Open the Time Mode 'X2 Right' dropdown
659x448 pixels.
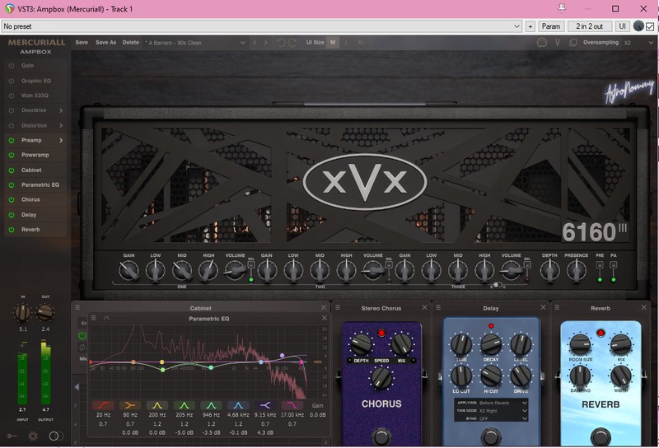(x=524, y=410)
